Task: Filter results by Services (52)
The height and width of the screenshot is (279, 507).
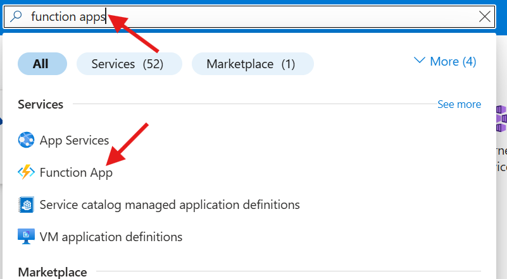Action: point(129,64)
